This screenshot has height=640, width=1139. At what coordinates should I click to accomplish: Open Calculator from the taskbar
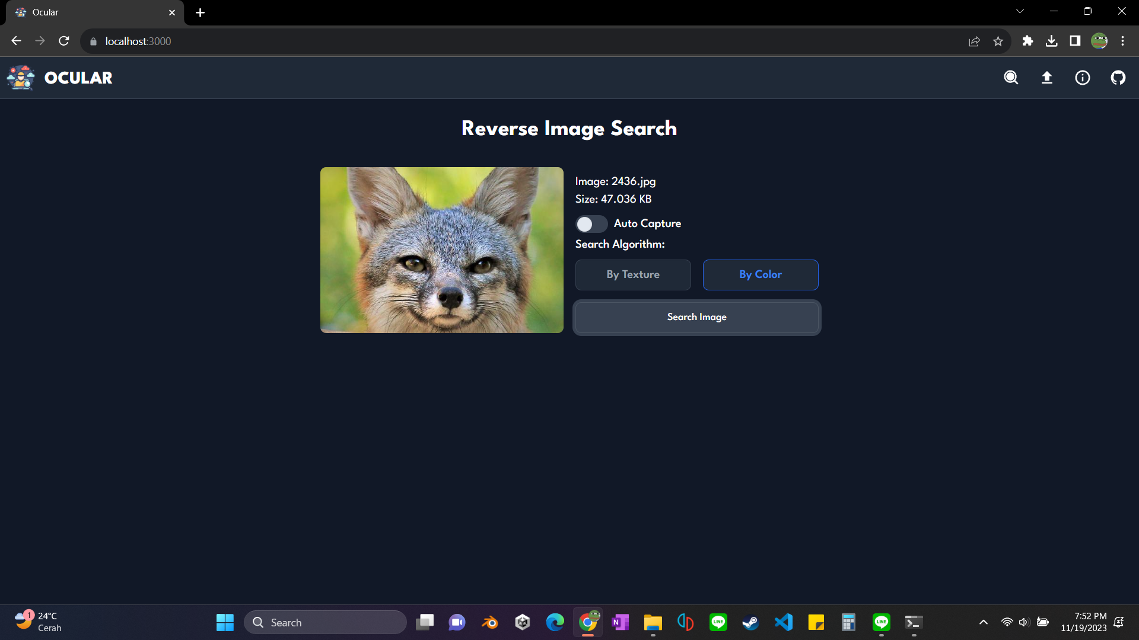(x=849, y=622)
